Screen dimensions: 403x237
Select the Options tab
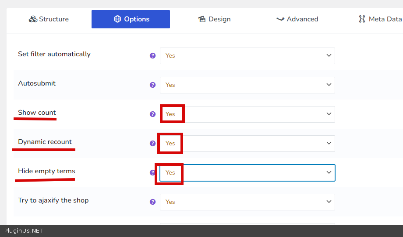pos(131,19)
